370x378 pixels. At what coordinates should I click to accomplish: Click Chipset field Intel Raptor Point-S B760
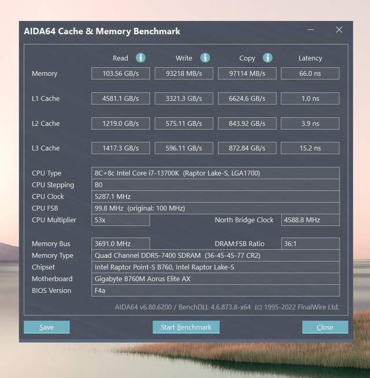(x=216, y=267)
